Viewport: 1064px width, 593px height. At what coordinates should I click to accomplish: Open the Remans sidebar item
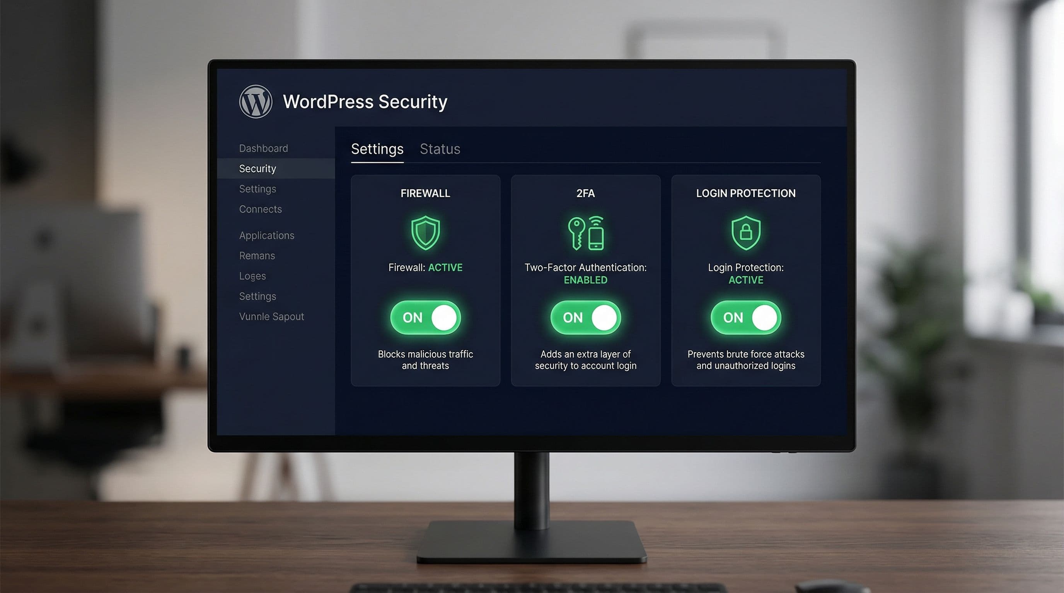click(257, 256)
